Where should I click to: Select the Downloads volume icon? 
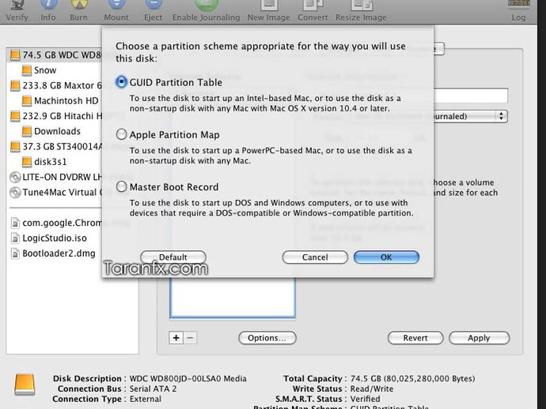[x=26, y=131]
